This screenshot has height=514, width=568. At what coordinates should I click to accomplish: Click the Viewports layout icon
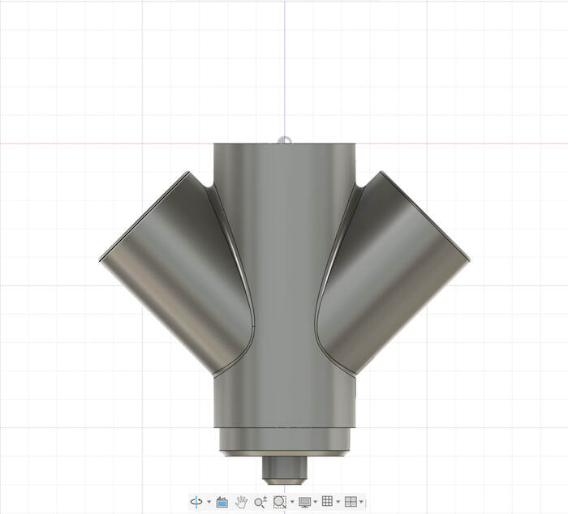(x=351, y=502)
